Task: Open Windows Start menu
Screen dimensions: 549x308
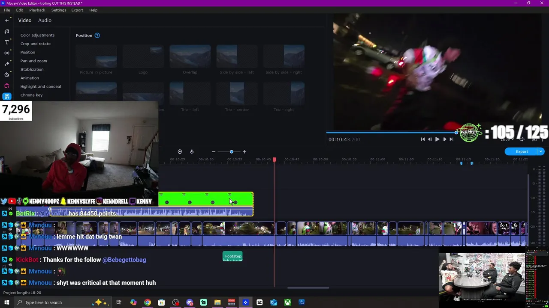Action: 6,302
